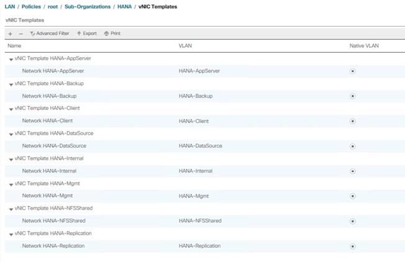Collapse vNIC Template HANA-NFSShared arrow

coord(11,209)
